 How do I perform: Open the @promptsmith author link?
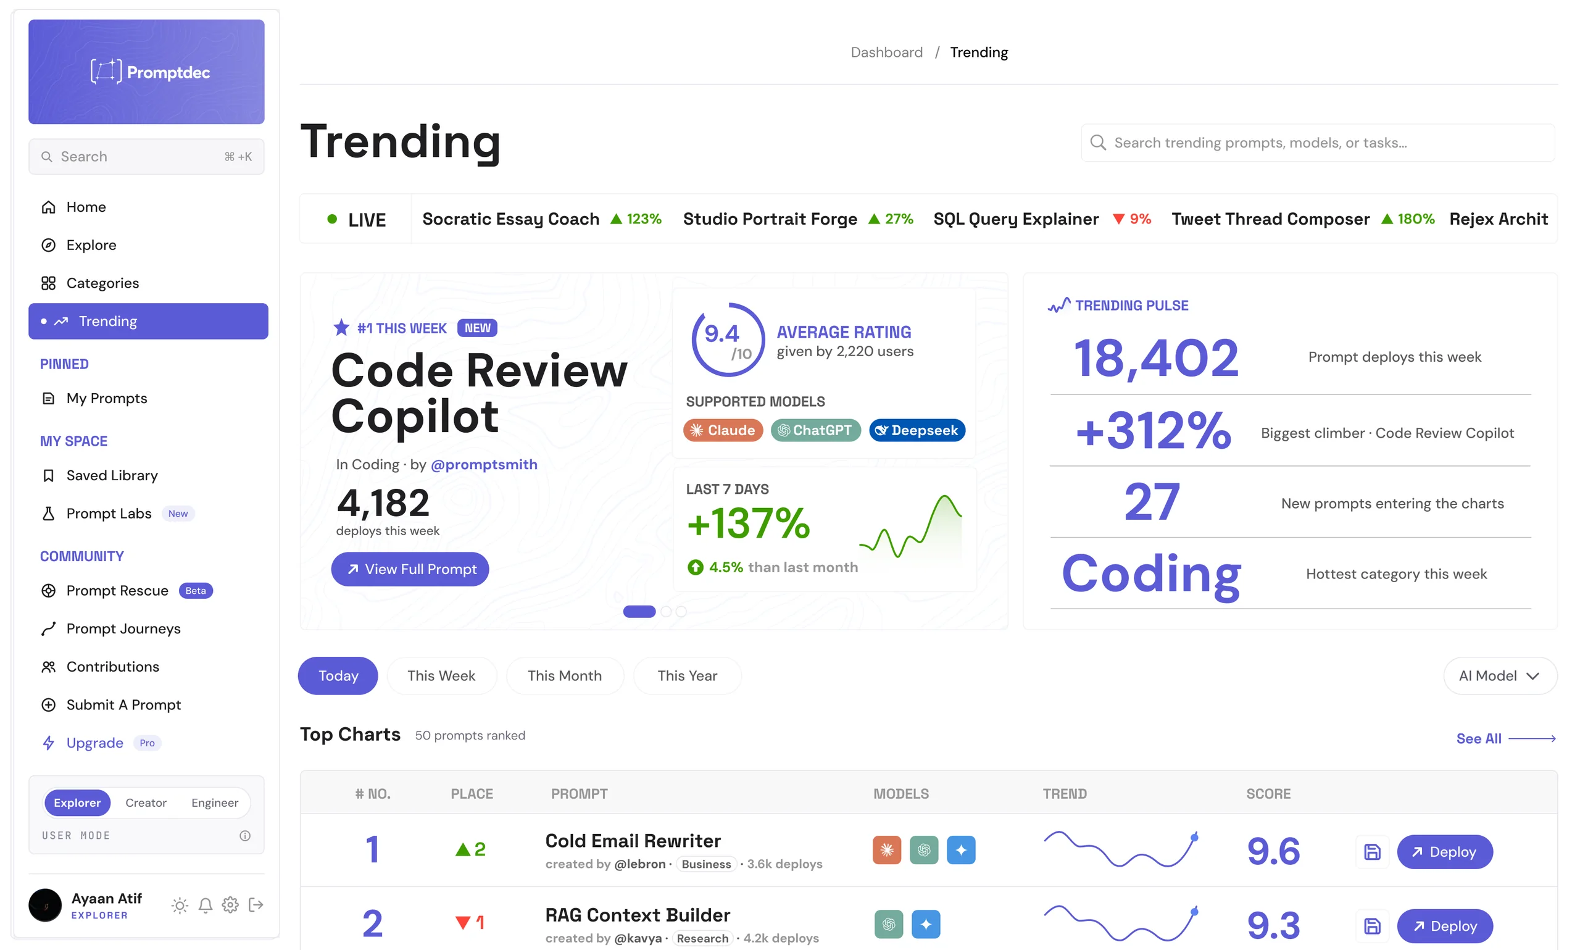point(484,464)
